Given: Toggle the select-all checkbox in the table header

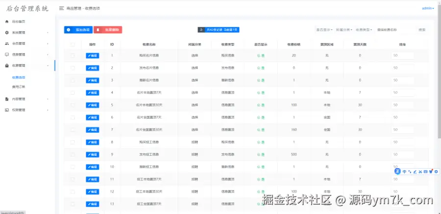Looking at the screenshot, I should pos(73,44).
